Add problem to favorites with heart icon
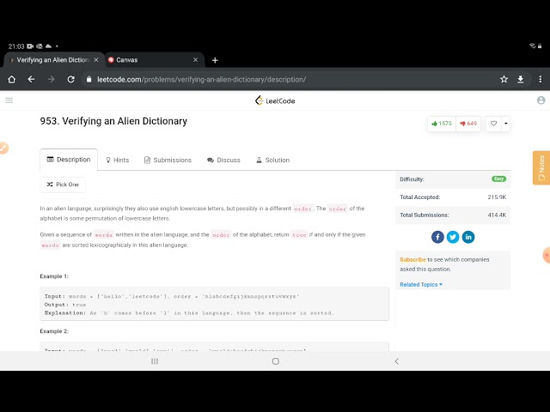The width and height of the screenshot is (550, 412). click(493, 124)
